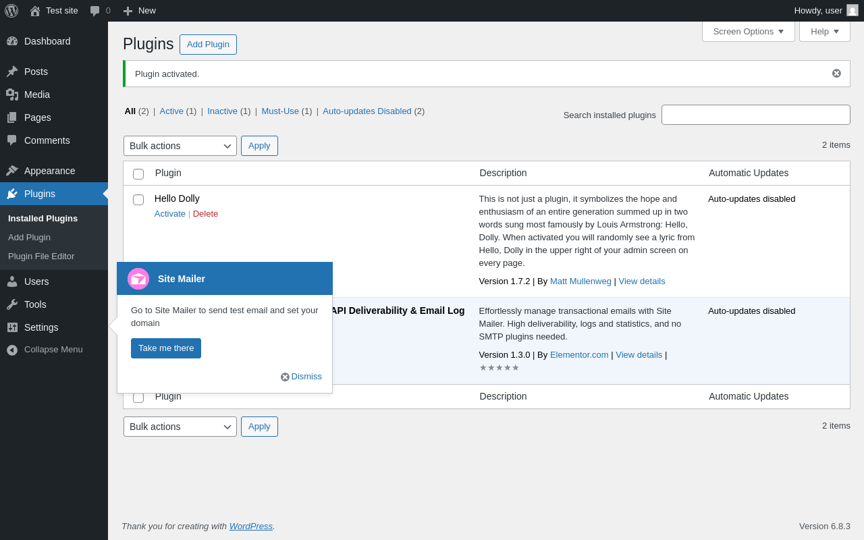Delete the Hello Dolly plugin
Screen dimensions: 864x540
(205, 213)
